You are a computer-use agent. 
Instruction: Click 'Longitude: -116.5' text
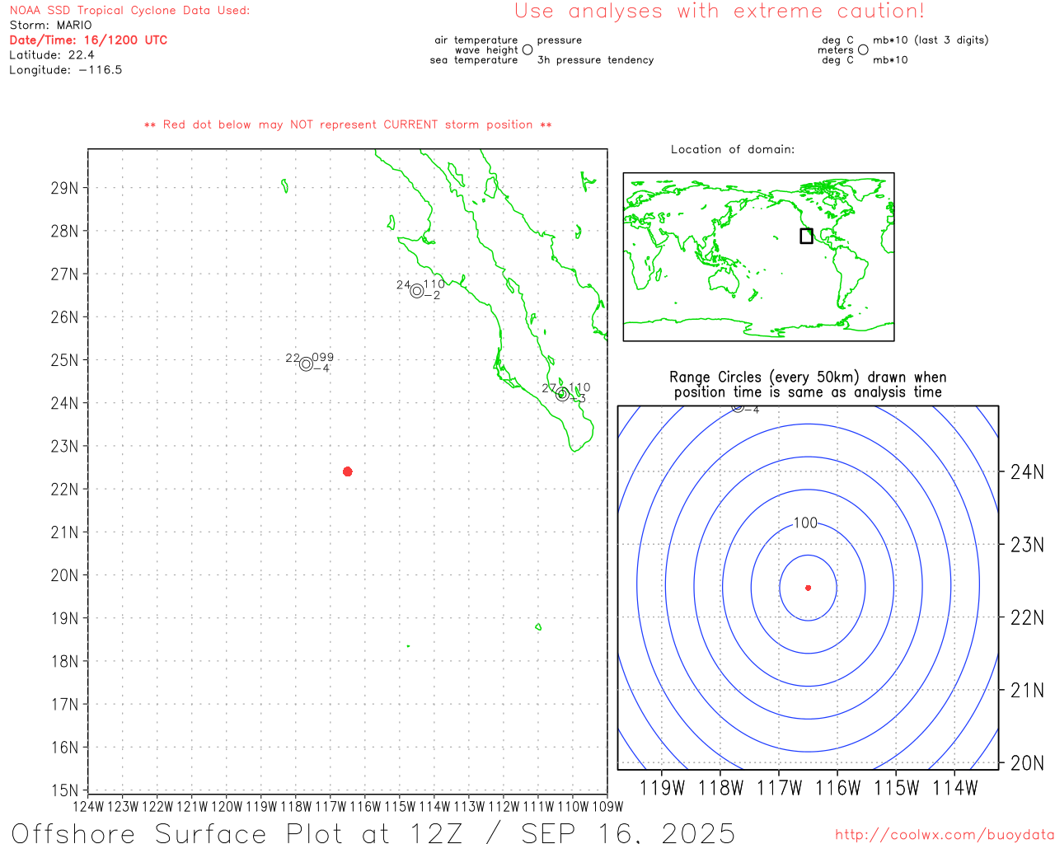66,70
